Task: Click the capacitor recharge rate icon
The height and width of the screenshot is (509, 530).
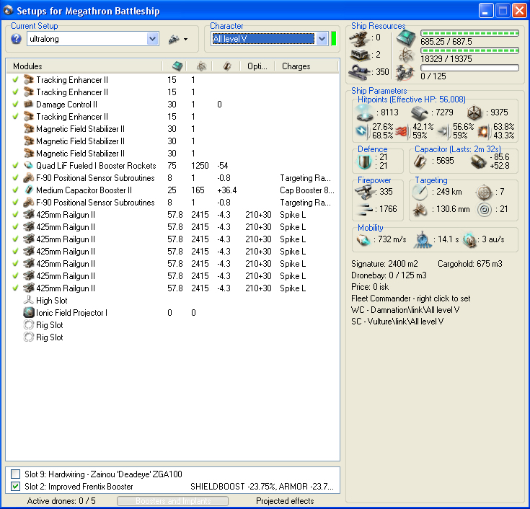Action: click(x=478, y=161)
